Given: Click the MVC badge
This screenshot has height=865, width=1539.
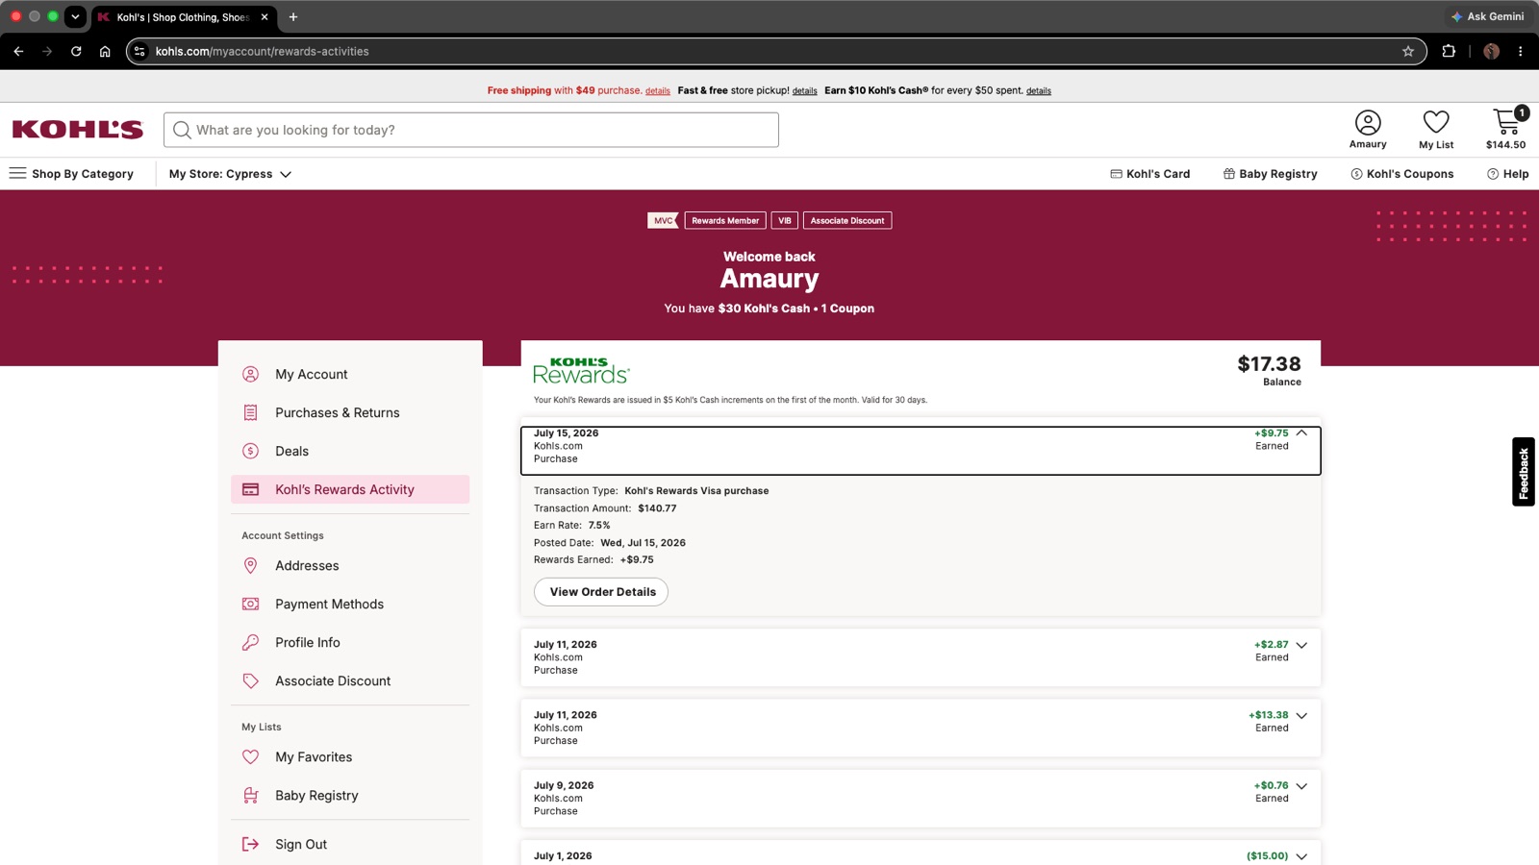Looking at the screenshot, I should 663,220.
